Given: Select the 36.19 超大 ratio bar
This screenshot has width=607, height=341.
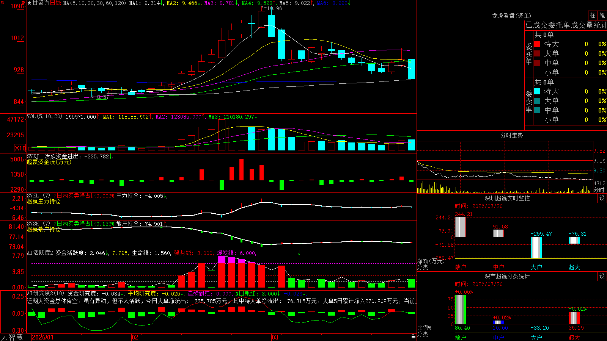Looking at the screenshot, I should click(574, 318).
